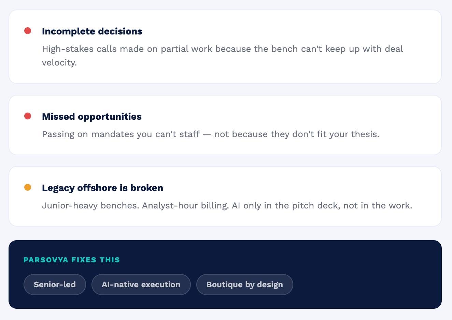
Task: Click the red dot beside Incomplete decisions
Action: [28, 31]
